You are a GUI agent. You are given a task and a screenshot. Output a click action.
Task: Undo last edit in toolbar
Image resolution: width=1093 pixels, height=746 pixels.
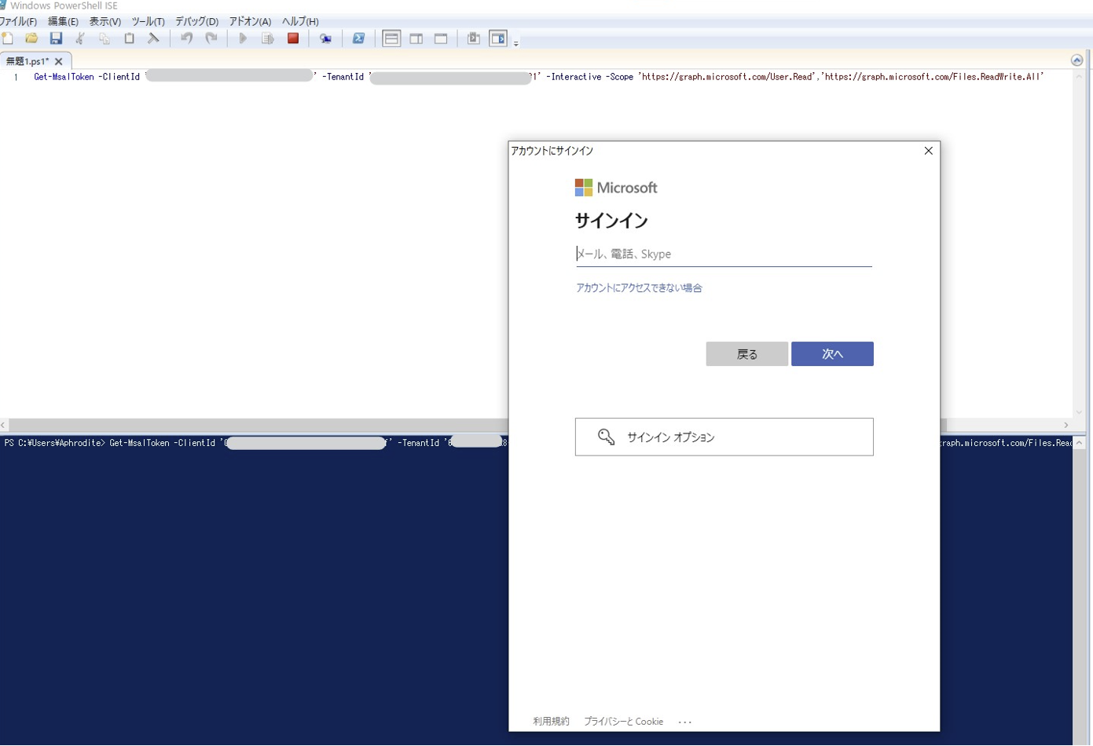[x=186, y=38]
